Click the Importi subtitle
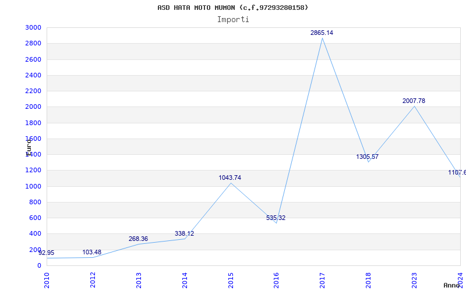Screen dimensions: 466x291 click(233, 20)
